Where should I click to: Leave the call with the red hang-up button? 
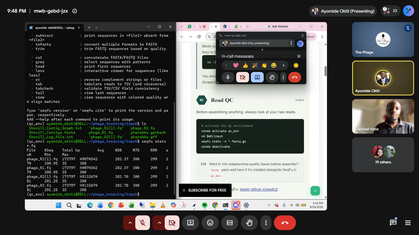point(285,223)
